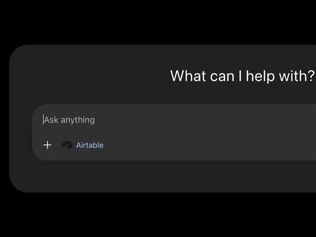This screenshot has width=316, height=237.
Task: Select the Airtable connector label
Action: [90, 145]
